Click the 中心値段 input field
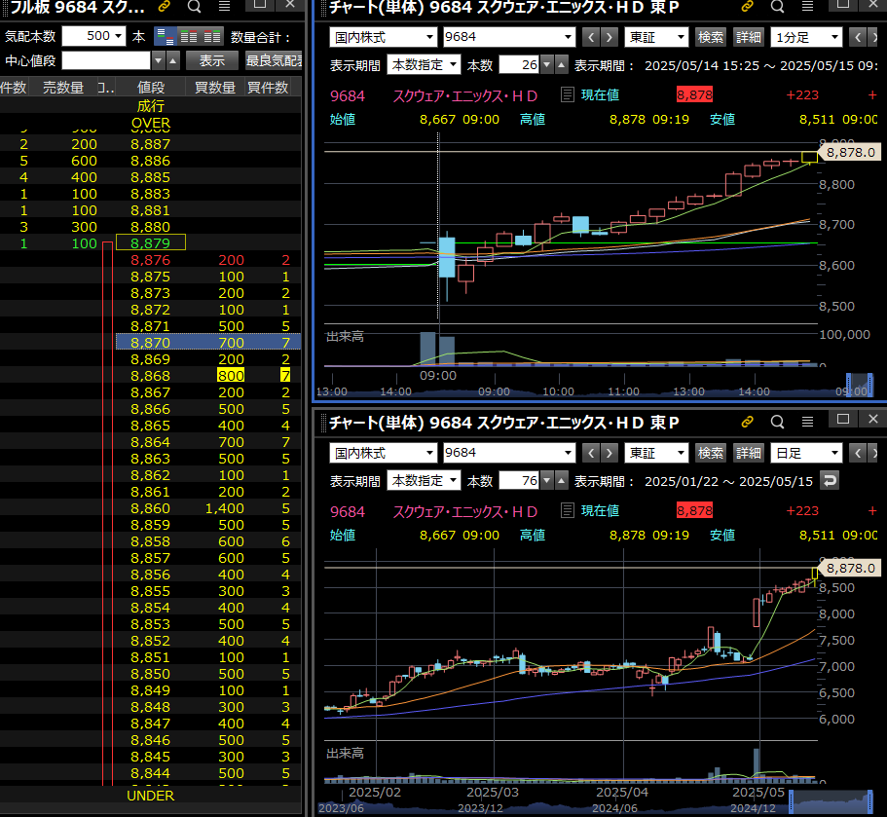 click(x=106, y=60)
